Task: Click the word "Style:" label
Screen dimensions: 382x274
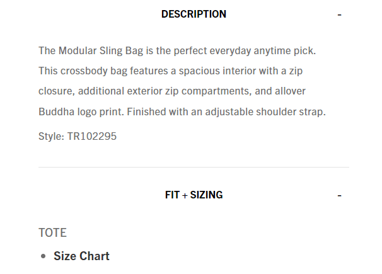Action: click(x=52, y=136)
